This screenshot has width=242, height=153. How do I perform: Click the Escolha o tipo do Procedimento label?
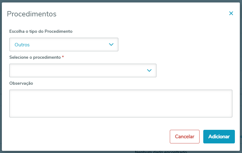coord(41,31)
